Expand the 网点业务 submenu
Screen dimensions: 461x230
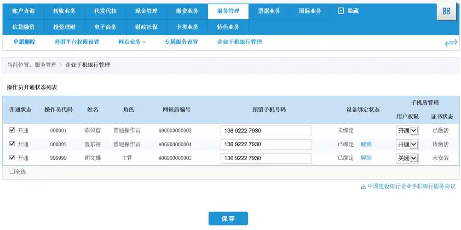[132, 42]
